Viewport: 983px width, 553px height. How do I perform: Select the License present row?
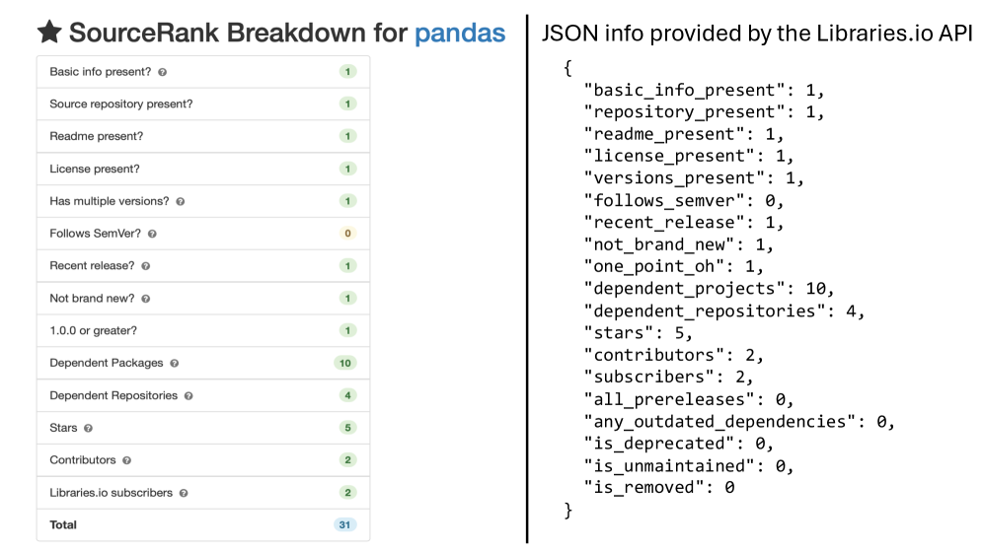click(203, 170)
